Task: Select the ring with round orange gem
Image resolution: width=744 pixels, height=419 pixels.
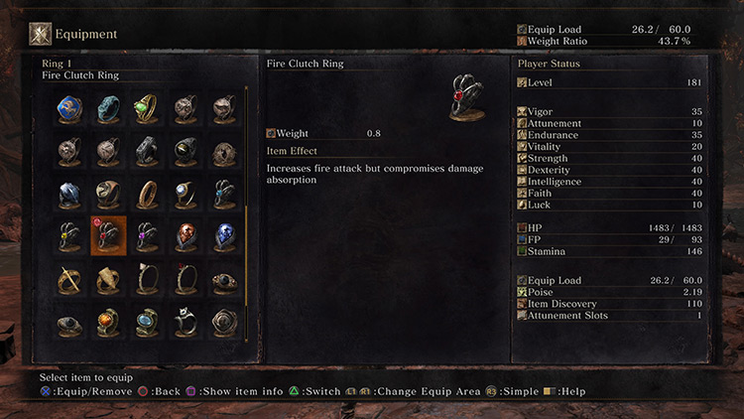Action: point(108,322)
